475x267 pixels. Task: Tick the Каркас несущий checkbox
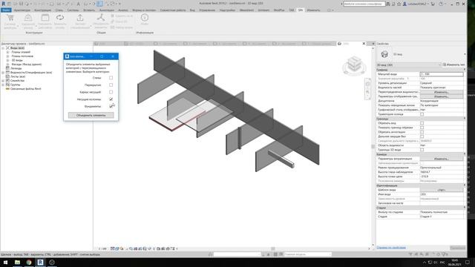111,92
